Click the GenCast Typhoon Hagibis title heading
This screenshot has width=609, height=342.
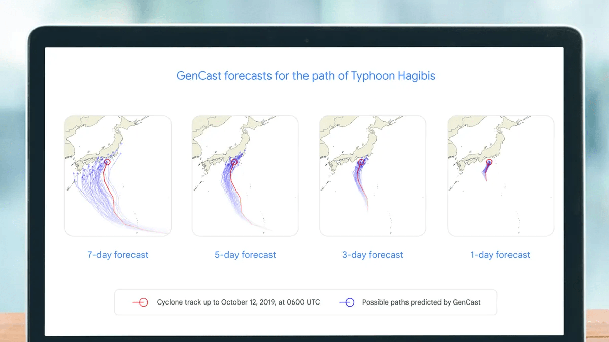click(306, 76)
